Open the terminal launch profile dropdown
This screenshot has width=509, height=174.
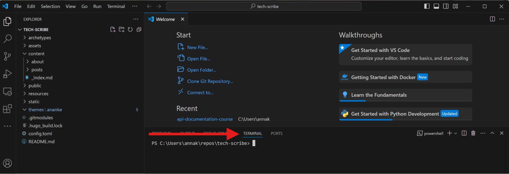456,133
